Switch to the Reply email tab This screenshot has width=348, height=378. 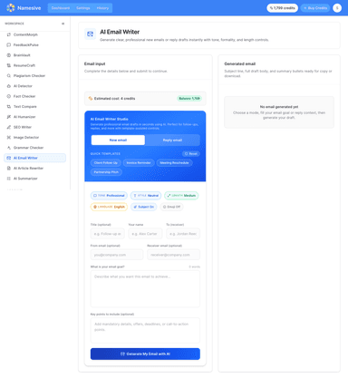coord(172,141)
